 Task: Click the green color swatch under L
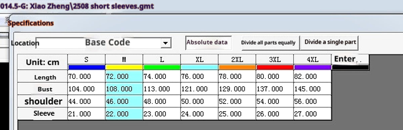[162, 67]
